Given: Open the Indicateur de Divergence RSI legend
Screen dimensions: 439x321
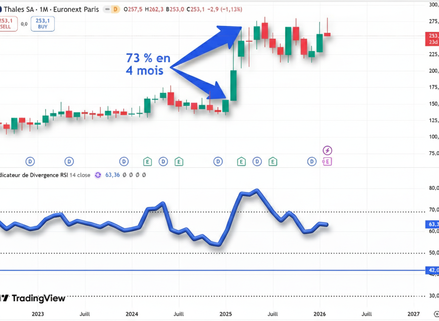Looking at the screenshot, I should [x=35, y=175].
